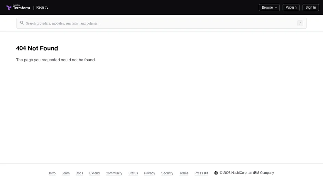Open the Privacy footer link

149,173
